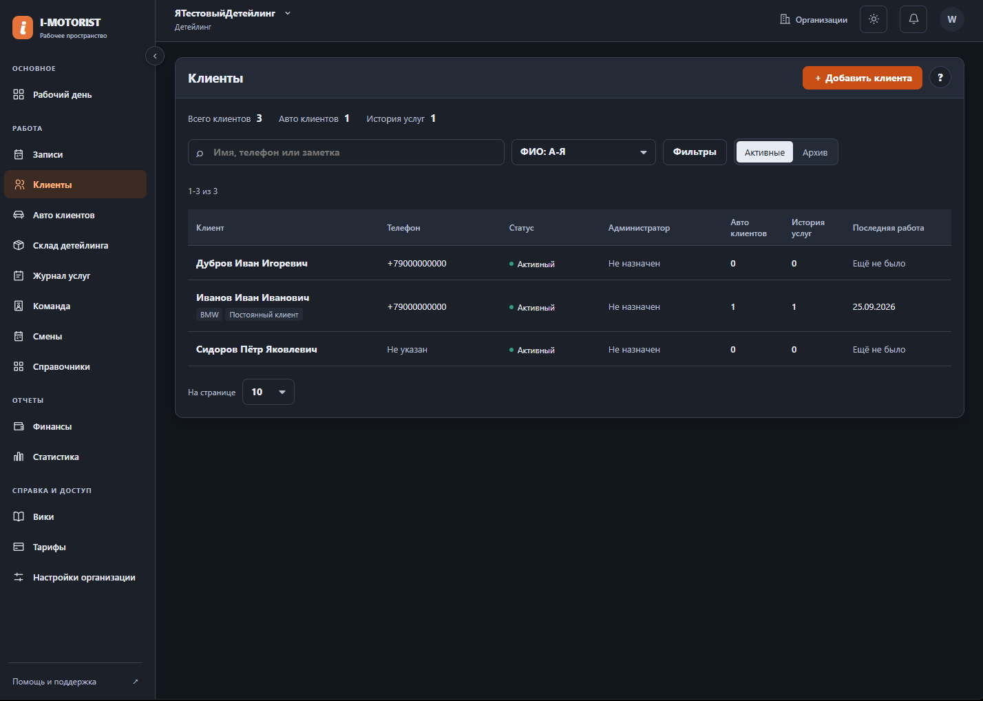Click the Склад детейлинга box icon
The image size is (983, 701).
(19, 245)
